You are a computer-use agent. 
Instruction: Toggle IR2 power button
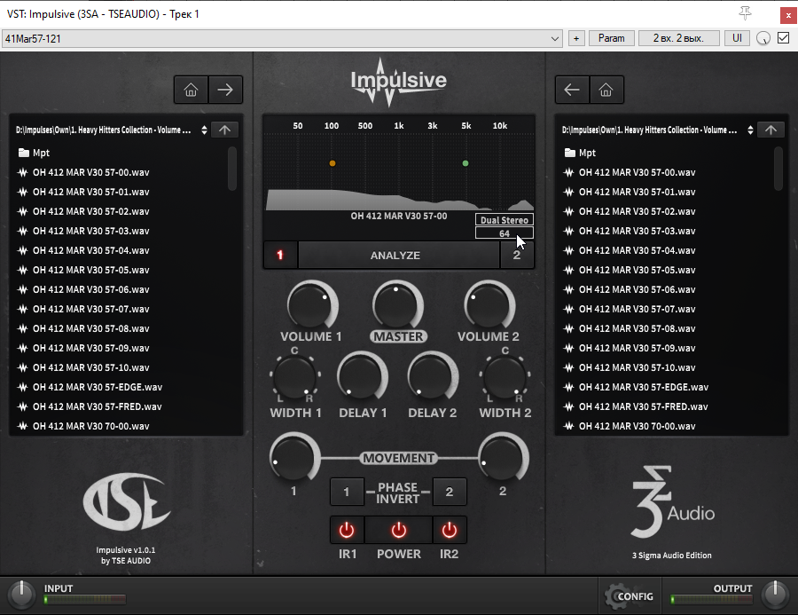449,530
